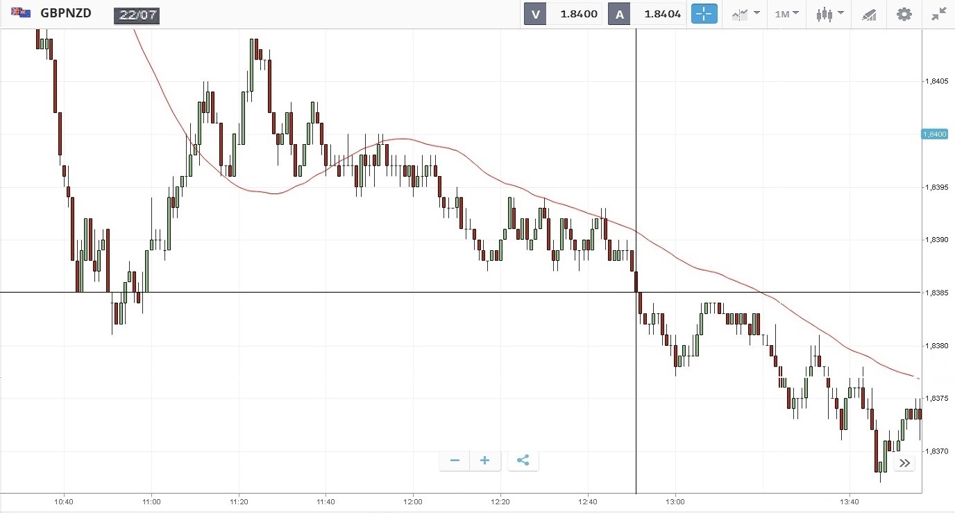This screenshot has height=513, width=955.
Task: Click the V sell price 1.8400 button
Action: [x=564, y=14]
